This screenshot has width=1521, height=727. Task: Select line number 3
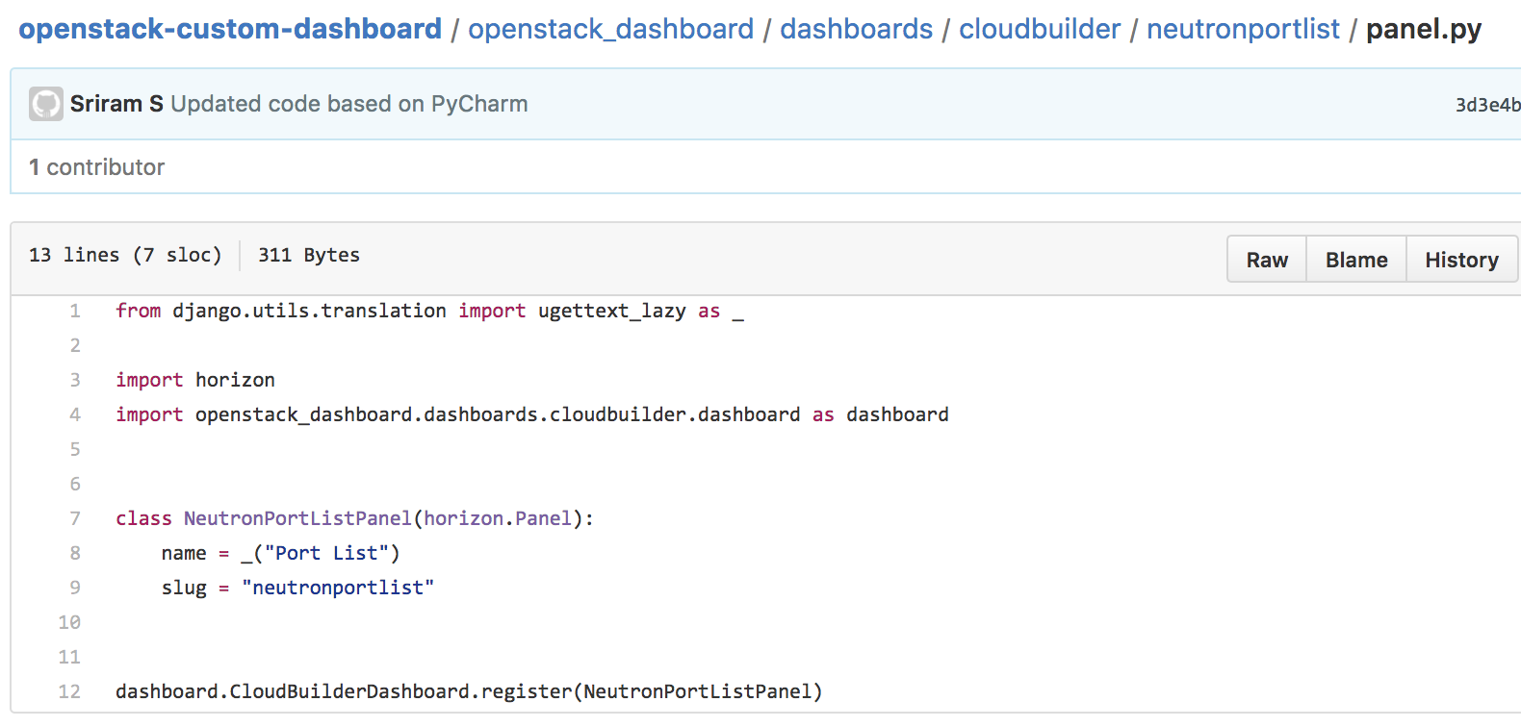click(x=75, y=380)
